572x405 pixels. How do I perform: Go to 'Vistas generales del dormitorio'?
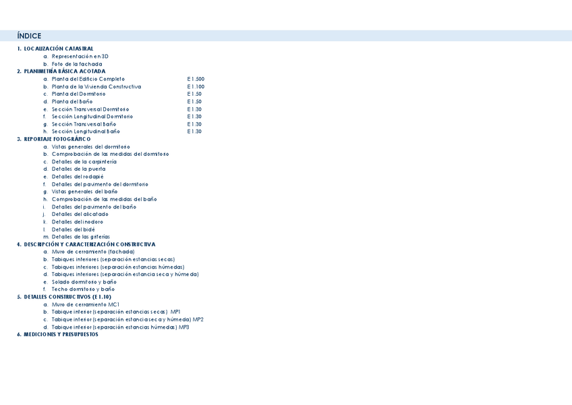click(90, 146)
